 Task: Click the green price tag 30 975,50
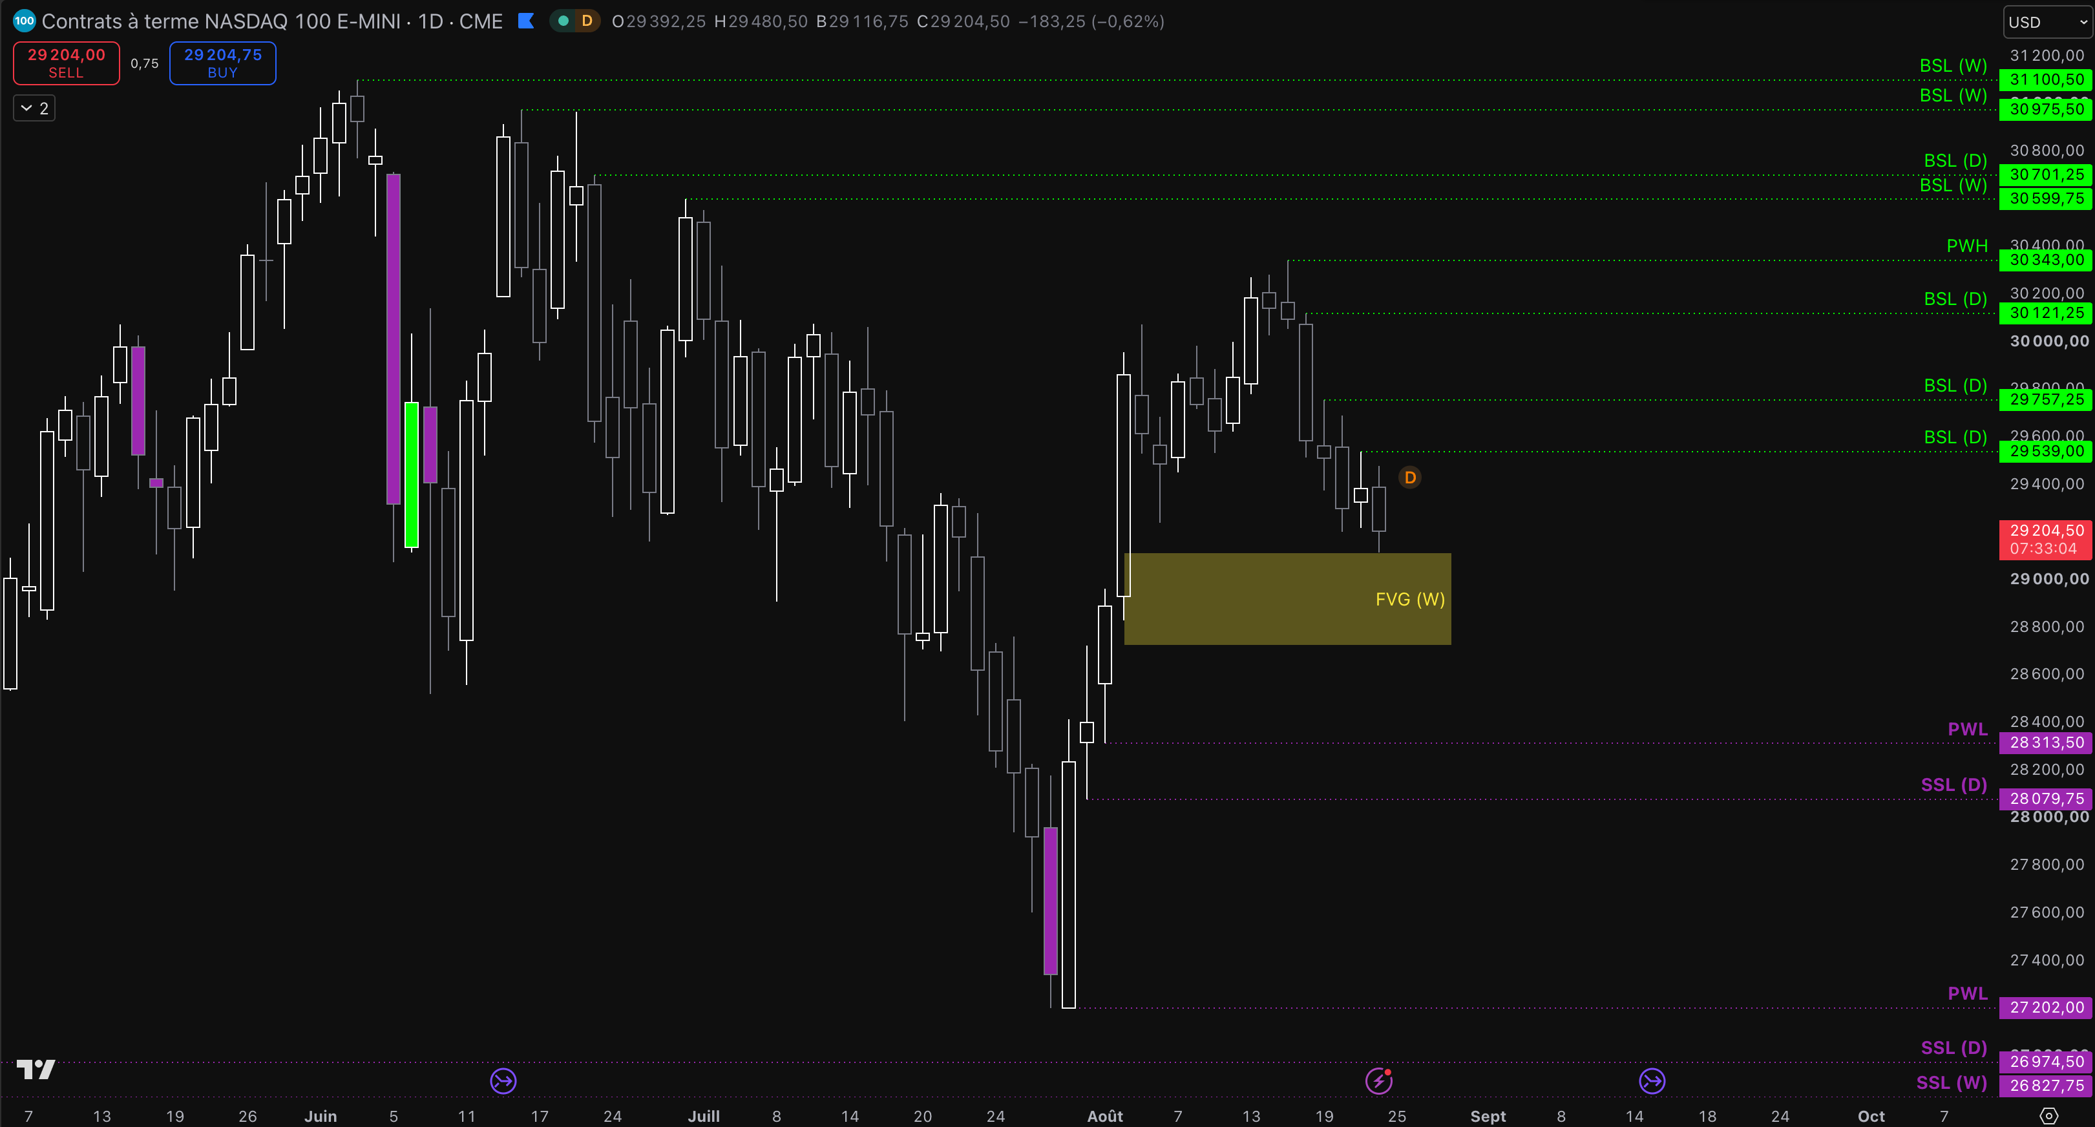(2045, 109)
